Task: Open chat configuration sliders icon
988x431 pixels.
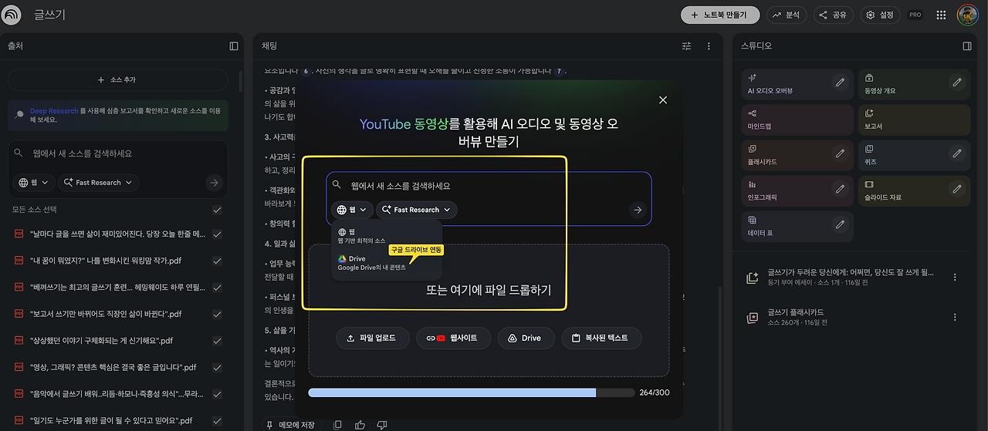Action: (x=687, y=46)
